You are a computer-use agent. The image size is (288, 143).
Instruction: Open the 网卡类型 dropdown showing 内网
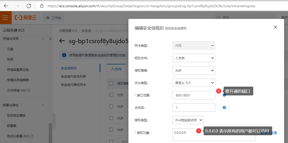[x=194, y=46]
